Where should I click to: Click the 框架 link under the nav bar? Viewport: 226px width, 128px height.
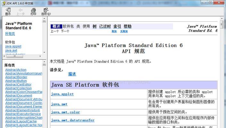(x=114, y=31)
